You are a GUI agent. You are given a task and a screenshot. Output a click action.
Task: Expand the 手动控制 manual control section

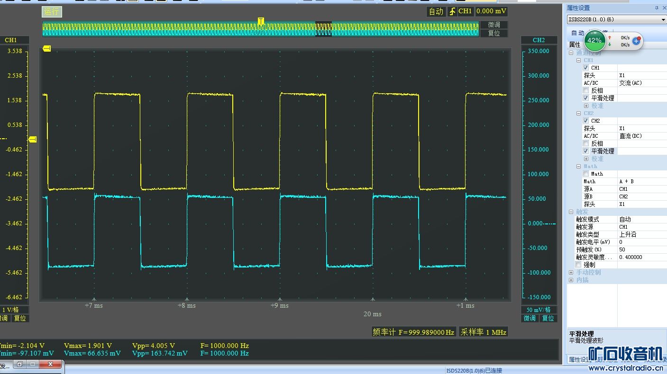click(x=571, y=272)
